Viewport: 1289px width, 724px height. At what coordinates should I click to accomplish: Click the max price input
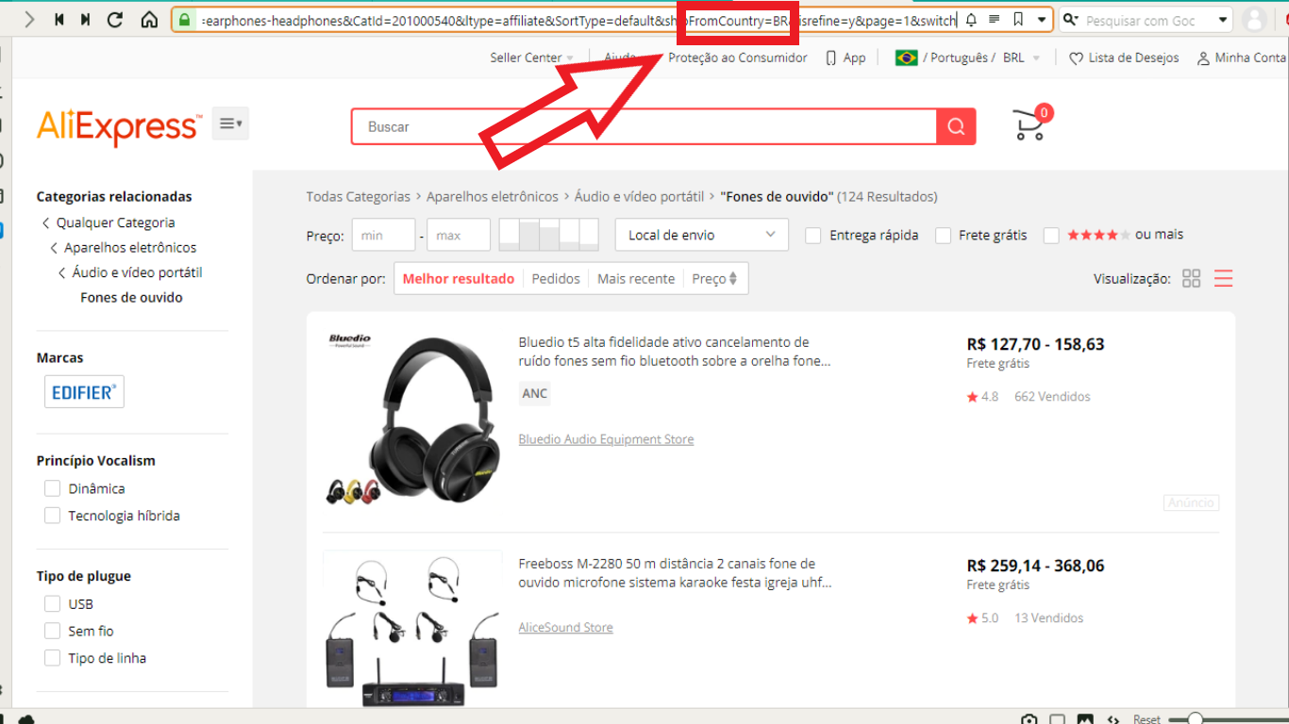tap(459, 235)
